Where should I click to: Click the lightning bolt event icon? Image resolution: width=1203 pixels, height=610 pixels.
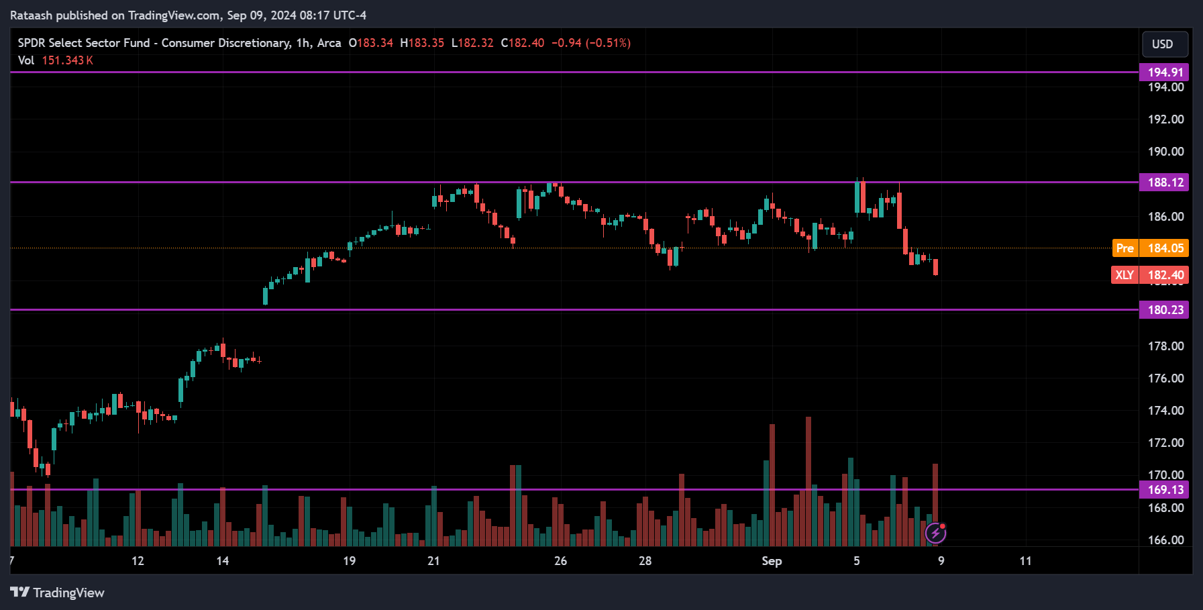pyautogui.click(x=935, y=533)
